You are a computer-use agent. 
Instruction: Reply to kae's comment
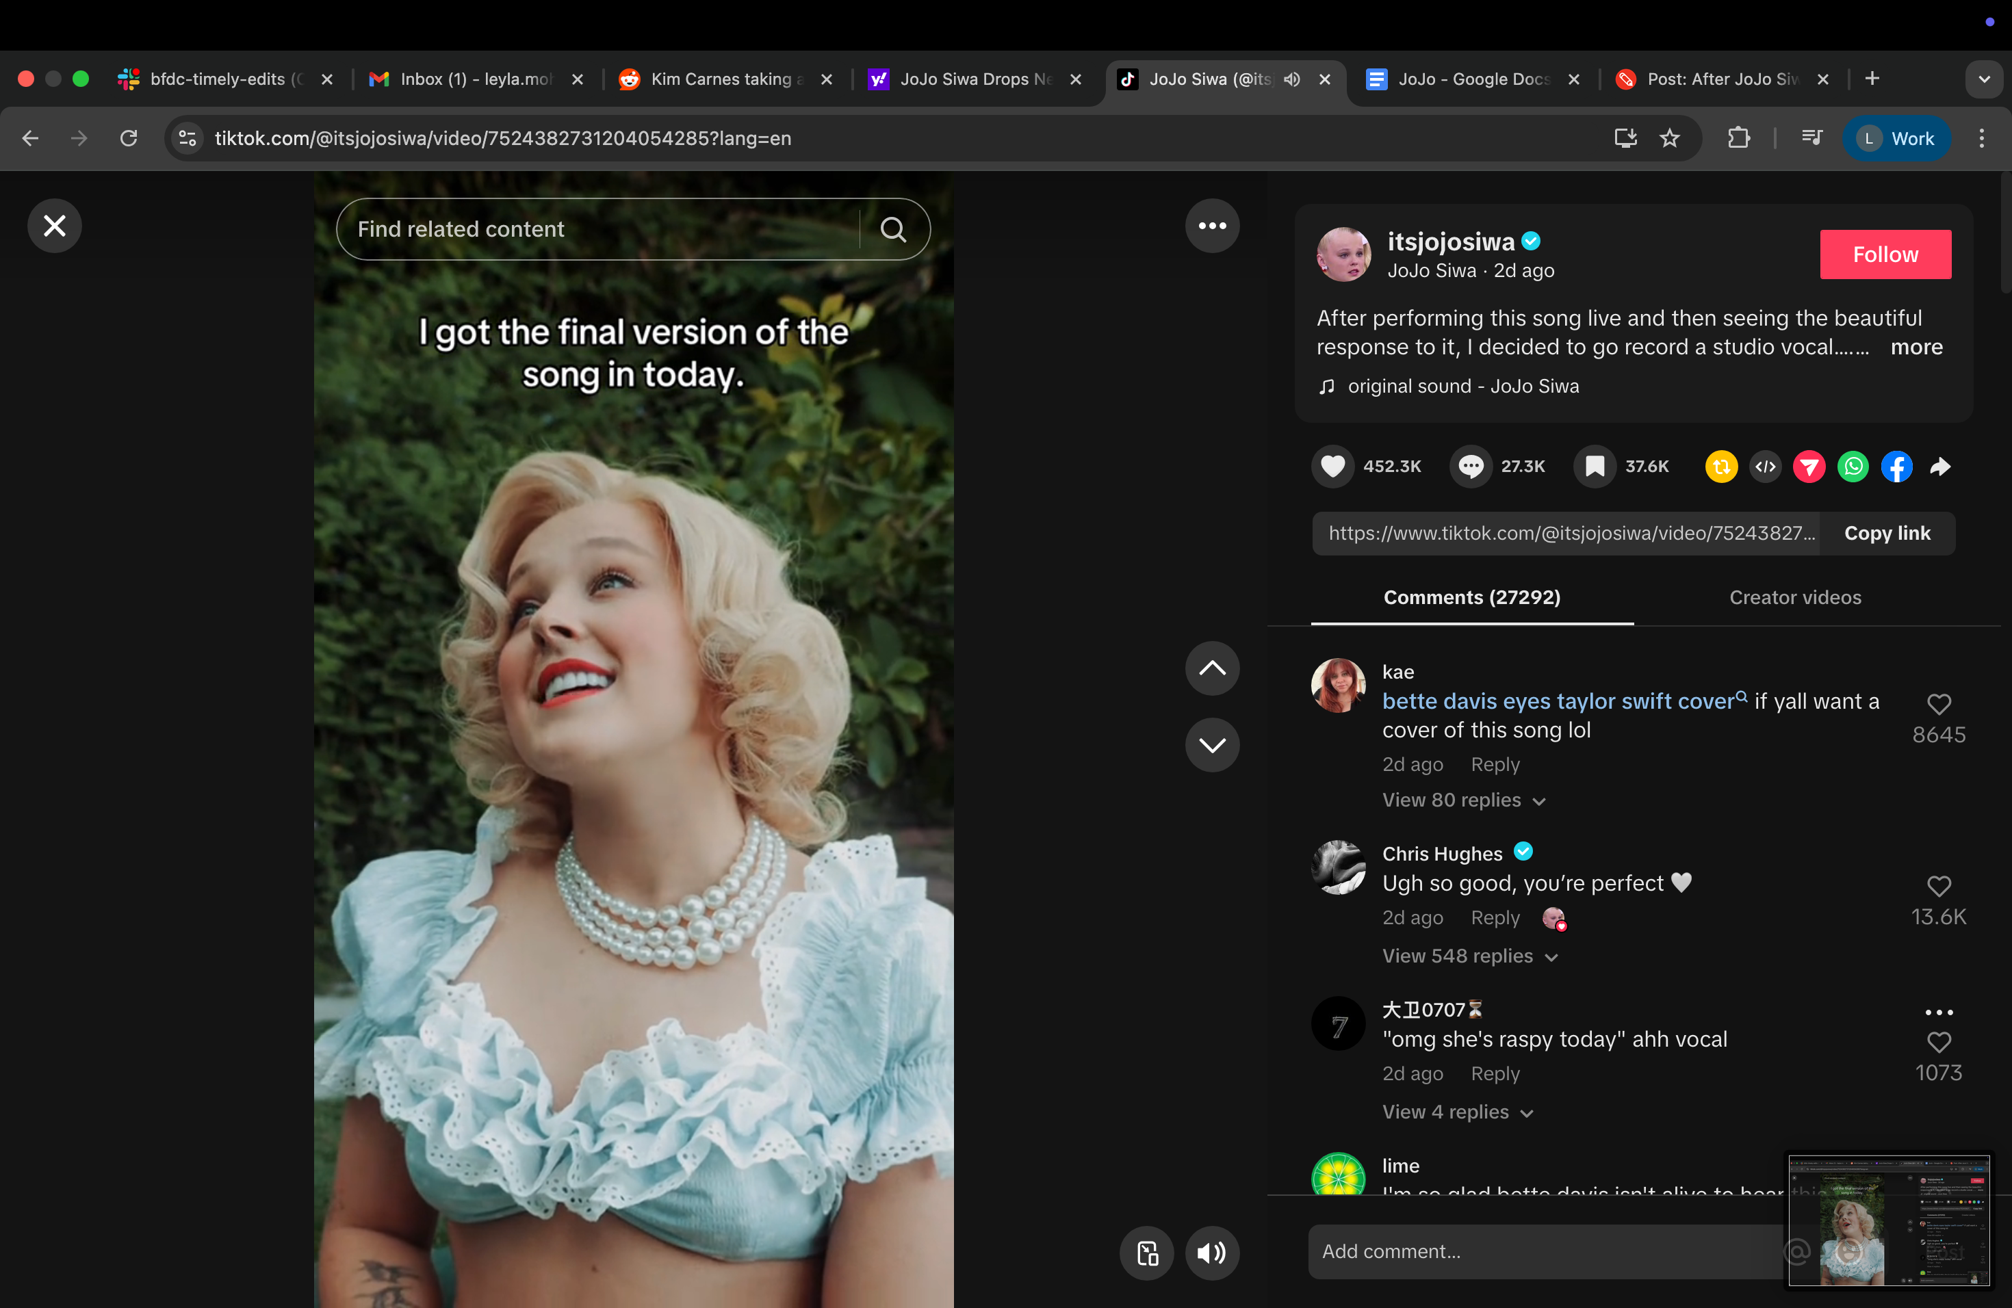[1495, 765]
